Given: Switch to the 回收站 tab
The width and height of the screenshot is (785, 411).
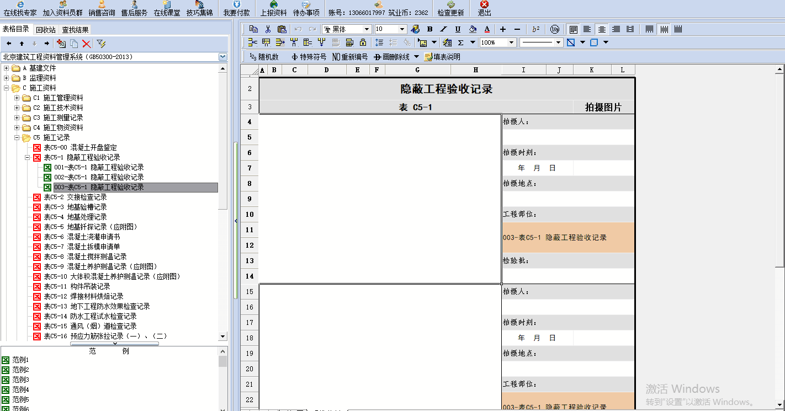Looking at the screenshot, I should (x=46, y=30).
